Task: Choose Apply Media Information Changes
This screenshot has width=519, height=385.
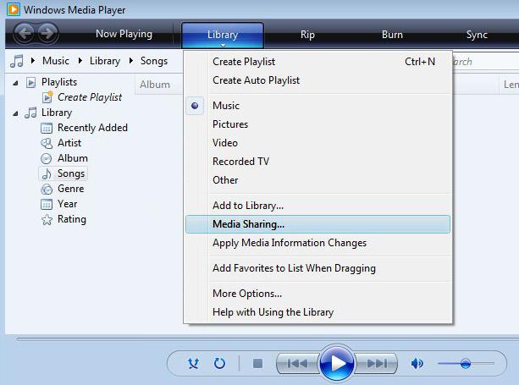Action: click(x=317, y=243)
